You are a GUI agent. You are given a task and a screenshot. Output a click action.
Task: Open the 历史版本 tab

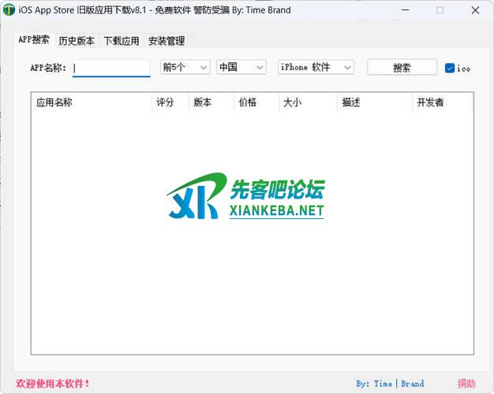(77, 41)
